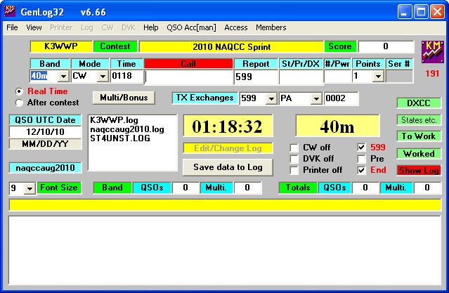Viewport: 449px width, 293px height.
Task: Open the File menu
Action: click(x=12, y=27)
